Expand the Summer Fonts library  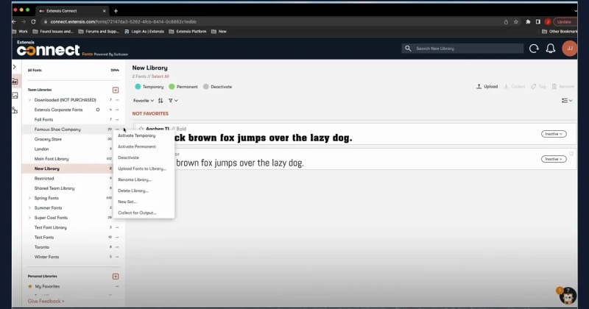pos(29,207)
